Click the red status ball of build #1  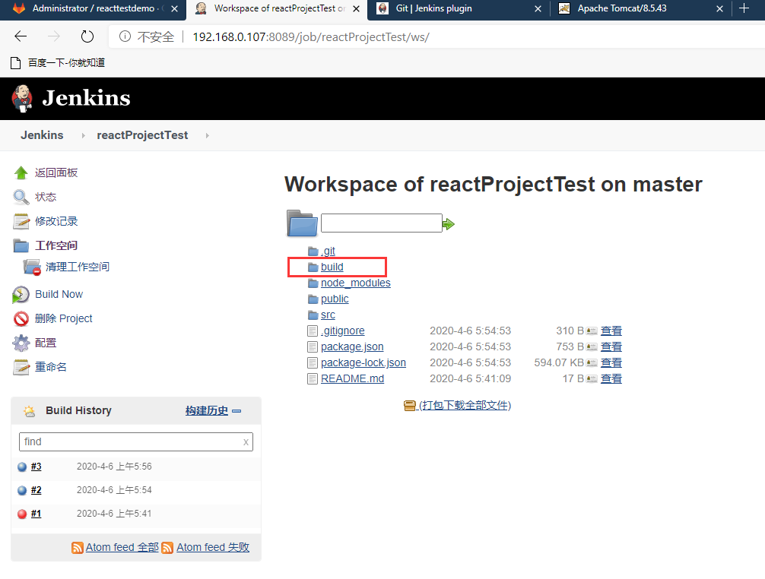click(22, 514)
